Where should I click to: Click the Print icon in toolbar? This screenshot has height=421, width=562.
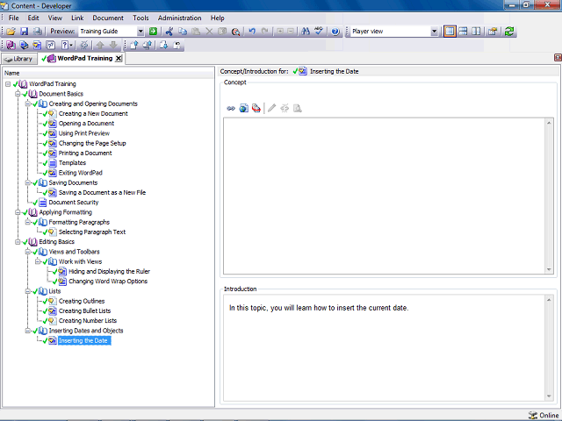click(x=37, y=32)
